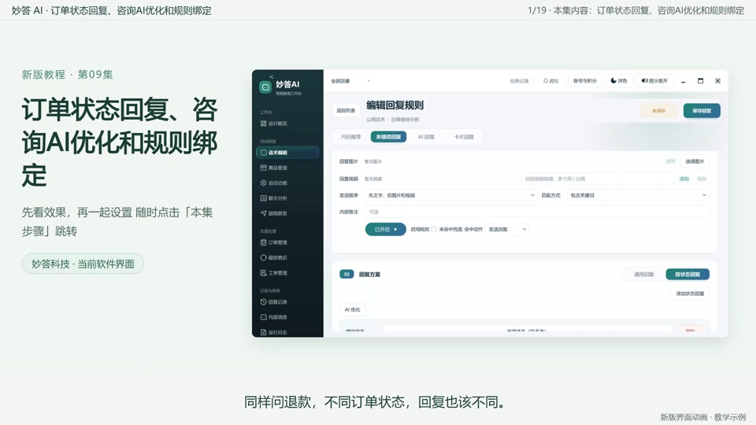Image resolution: width=756 pixels, height=425 pixels.
Task: Click the 返回列表 button
Action: (x=346, y=110)
